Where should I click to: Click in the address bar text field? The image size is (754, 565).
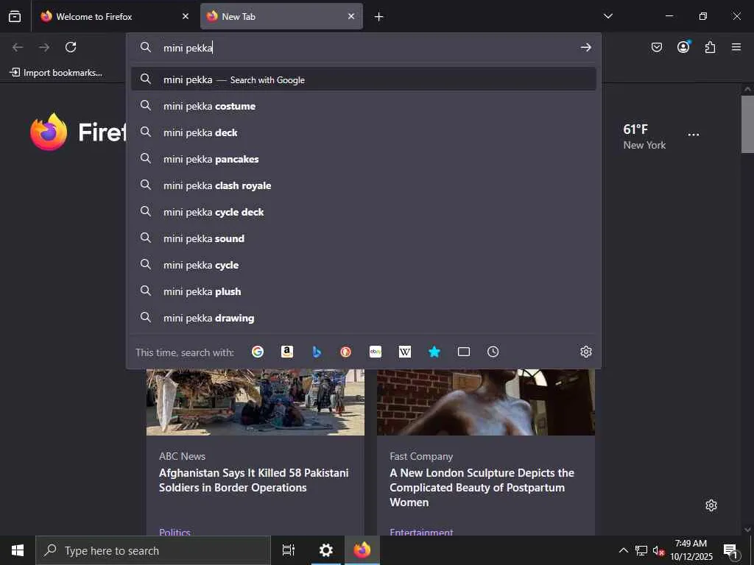[368, 48]
